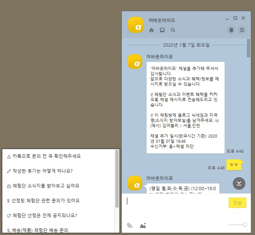Search the chat with the magnifier icon
The height and width of the screenshot is (235, 255).
tap(173, 30)
